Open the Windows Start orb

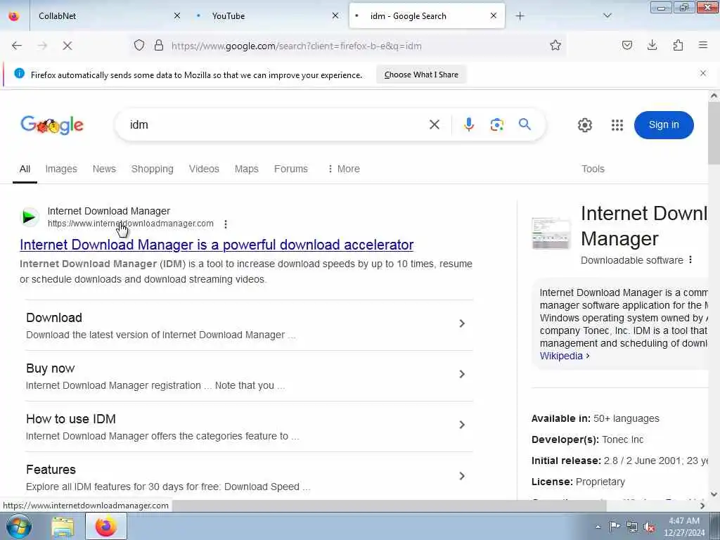[x=19, y=526]
